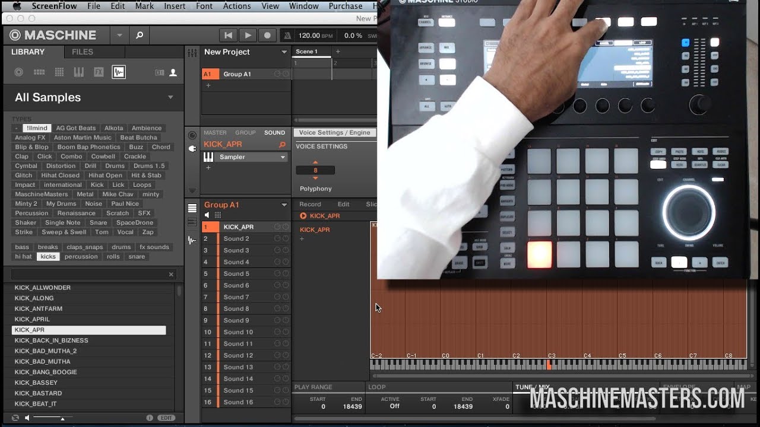The width and height of the screenshot is (760, 427).
Task: Mute Group A1 in arranger
Action: (x=277, y=74)
